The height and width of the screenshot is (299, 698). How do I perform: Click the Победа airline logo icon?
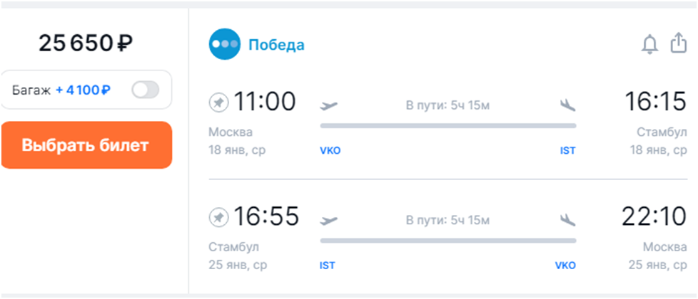click(225, 45)
